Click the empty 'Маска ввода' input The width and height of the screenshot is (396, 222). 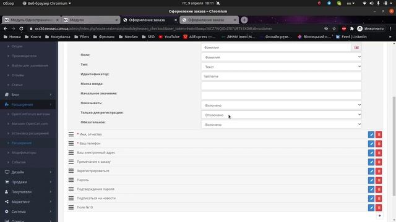(x=282, y=86)
